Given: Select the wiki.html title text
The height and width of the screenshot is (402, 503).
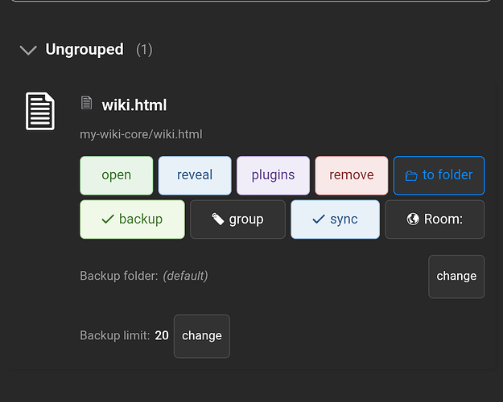Looking at the screenshot, I should point(134,105).
